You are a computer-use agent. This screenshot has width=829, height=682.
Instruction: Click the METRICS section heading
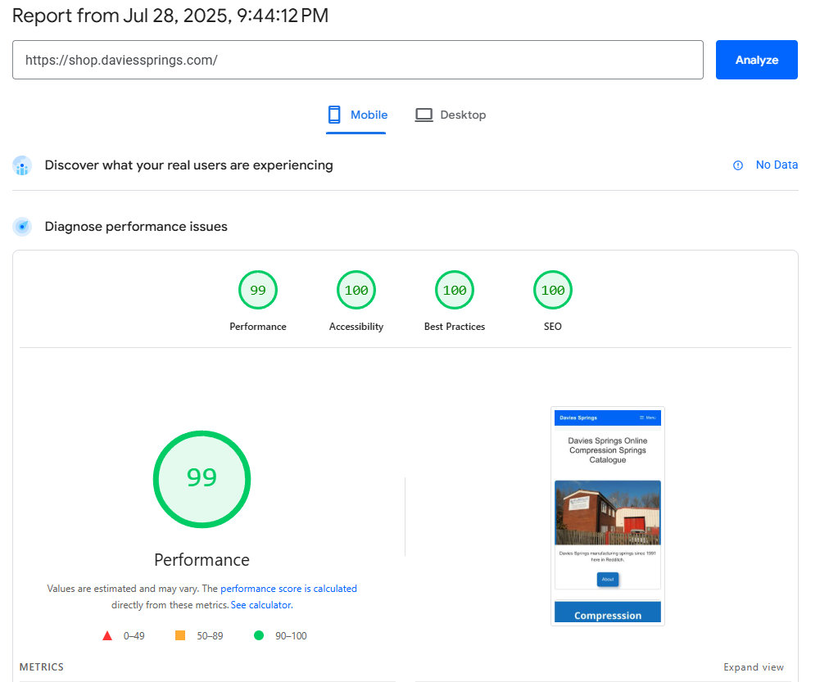41,667
